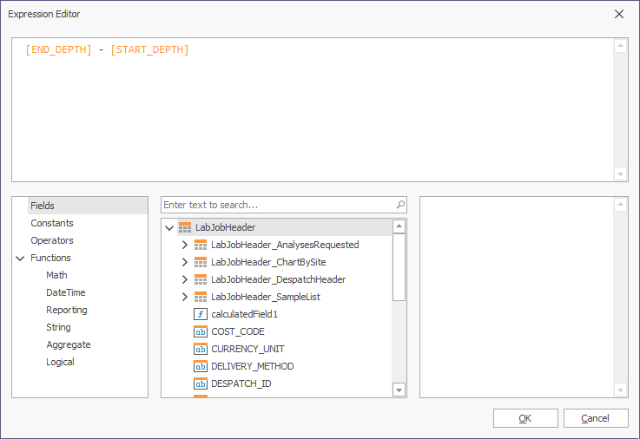Select the Operators category

pyautogui.click(x=52, y=240)
